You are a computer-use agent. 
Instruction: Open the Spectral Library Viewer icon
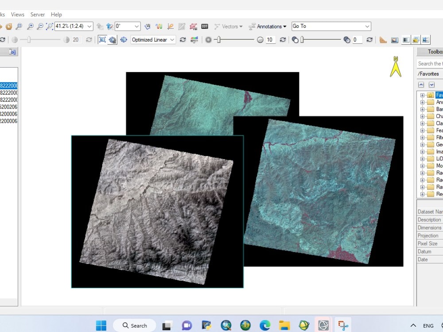pyautogui.click(x=159, y=26)
